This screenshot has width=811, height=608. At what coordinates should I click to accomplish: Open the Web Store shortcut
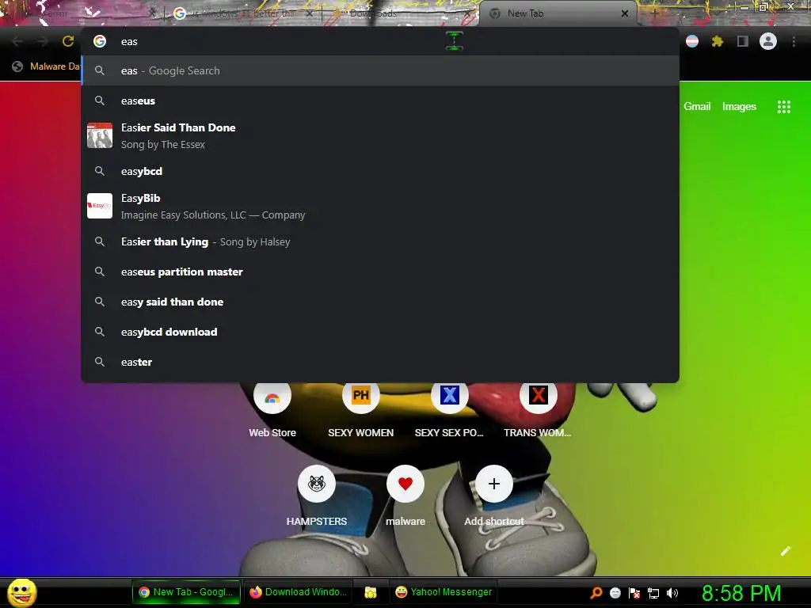point(272,408)
